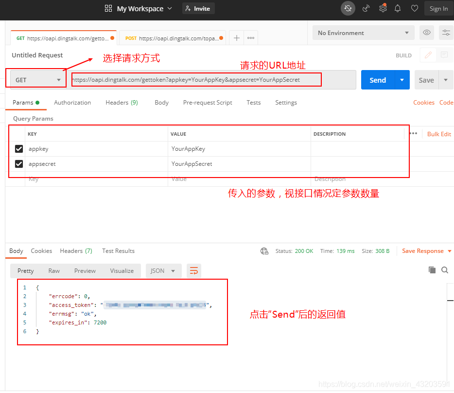Open the request Body tab

161,103
